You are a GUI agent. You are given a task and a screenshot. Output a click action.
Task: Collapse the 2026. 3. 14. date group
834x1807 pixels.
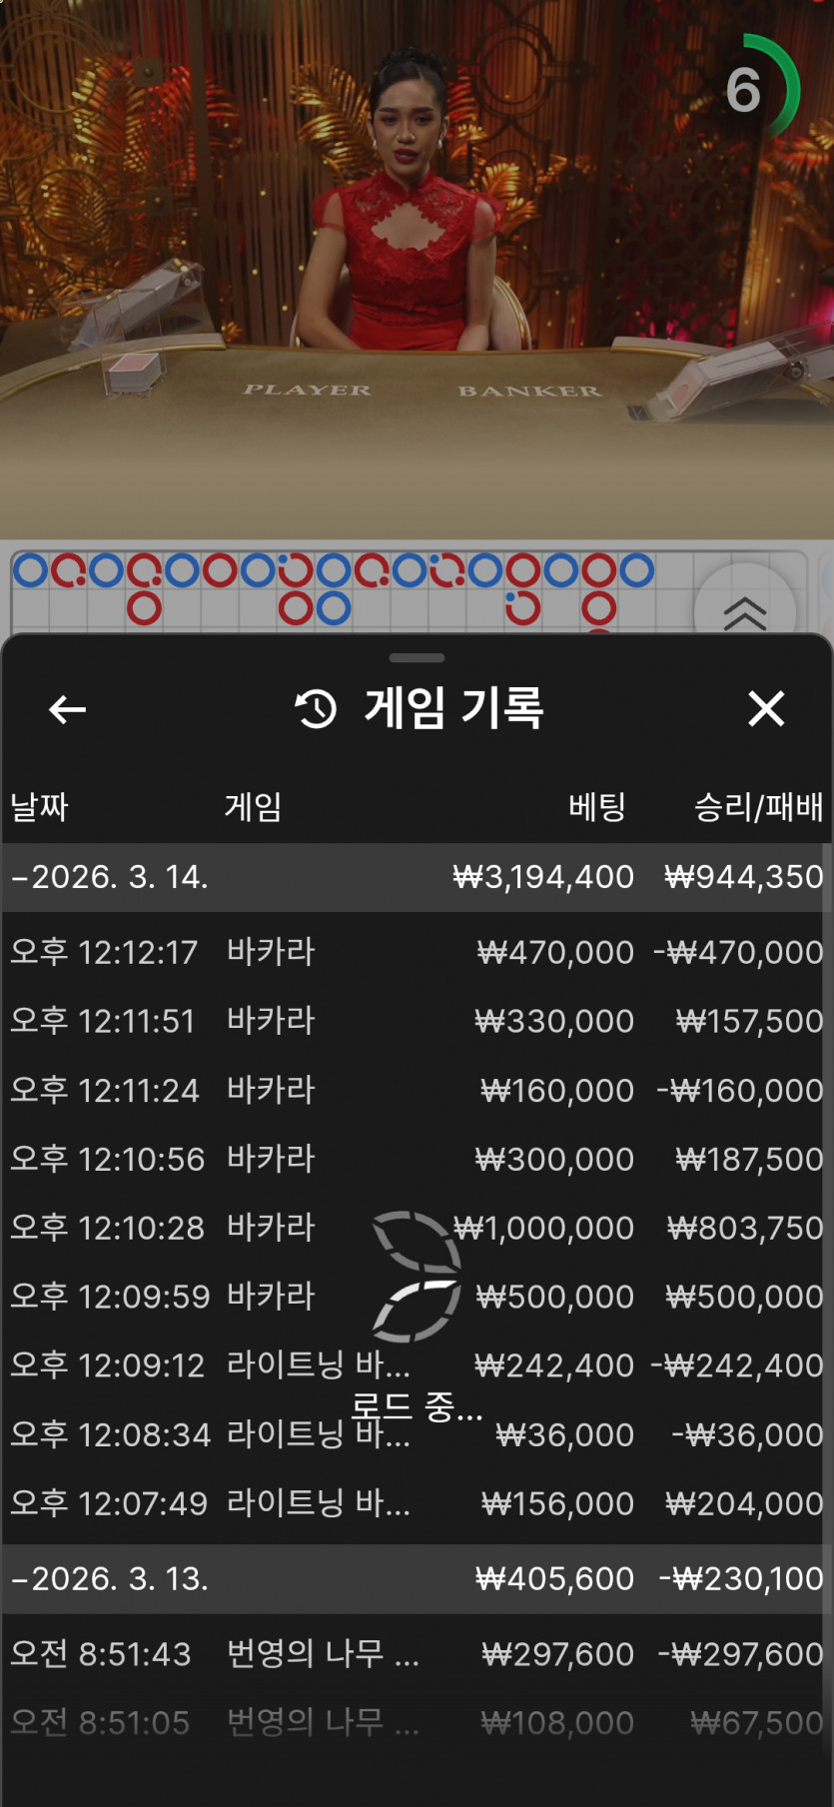417,877
